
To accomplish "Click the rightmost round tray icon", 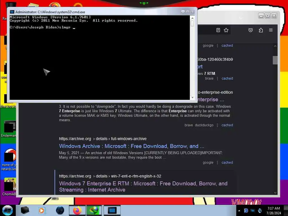I will 260,211.
